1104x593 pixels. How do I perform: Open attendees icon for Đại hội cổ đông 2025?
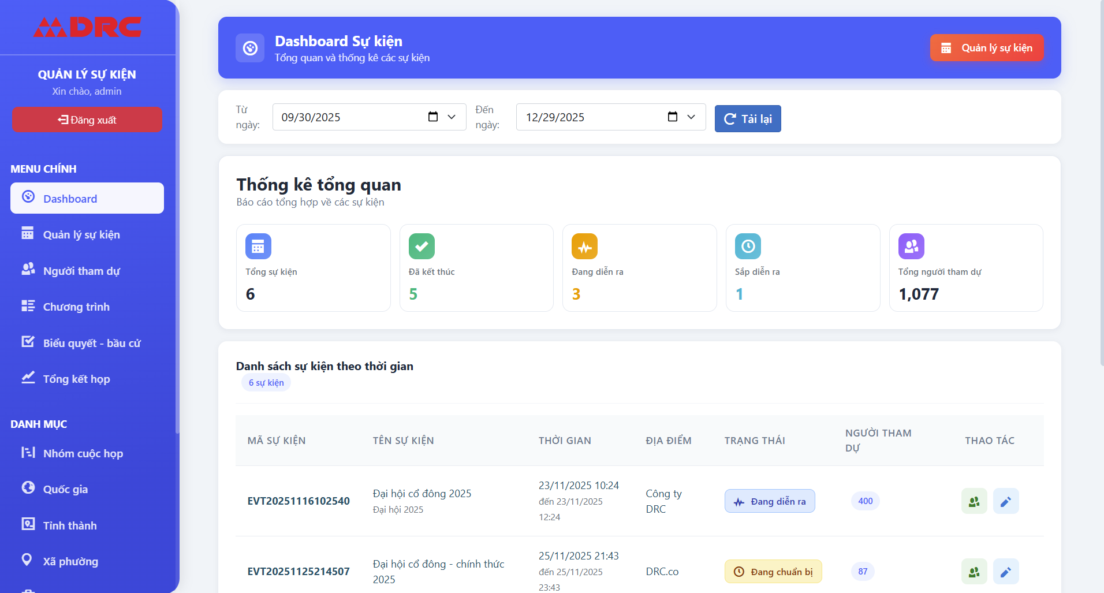point(974,501)
